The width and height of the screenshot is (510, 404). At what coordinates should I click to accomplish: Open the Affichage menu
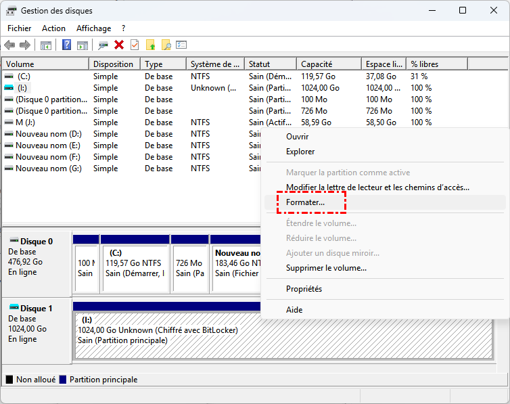[x=93, y=28]
